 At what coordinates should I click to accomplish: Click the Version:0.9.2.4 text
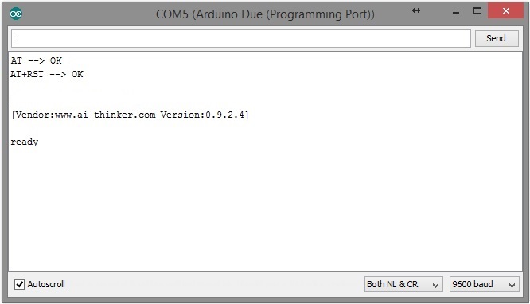[x=202, y=115]
